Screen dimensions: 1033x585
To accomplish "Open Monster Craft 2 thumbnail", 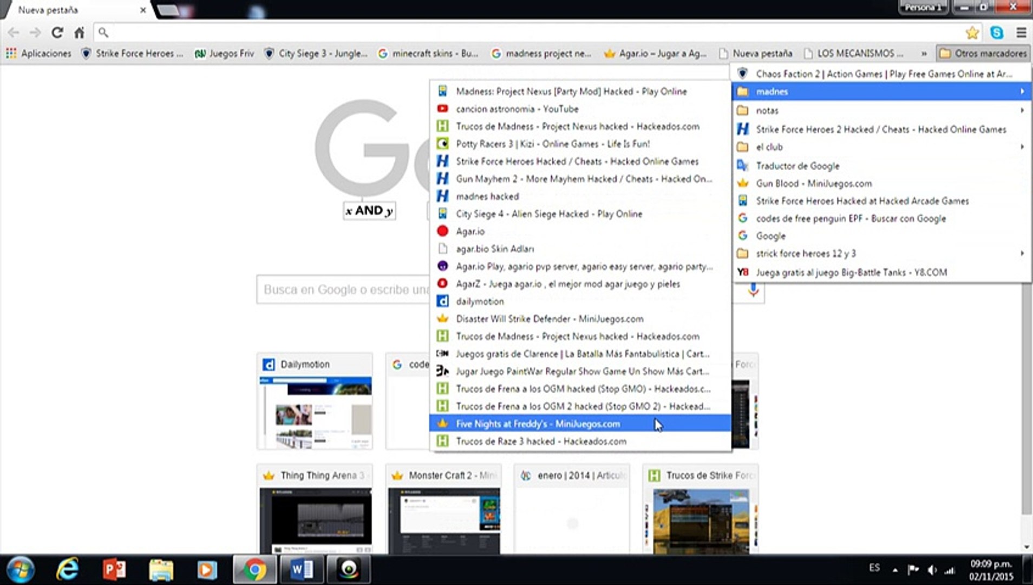I will coord(443,509).
